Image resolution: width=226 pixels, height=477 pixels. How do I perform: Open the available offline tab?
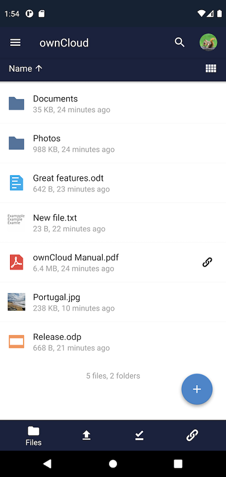140,436
